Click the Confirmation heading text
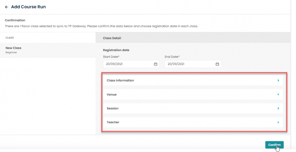 pos(15,20)
